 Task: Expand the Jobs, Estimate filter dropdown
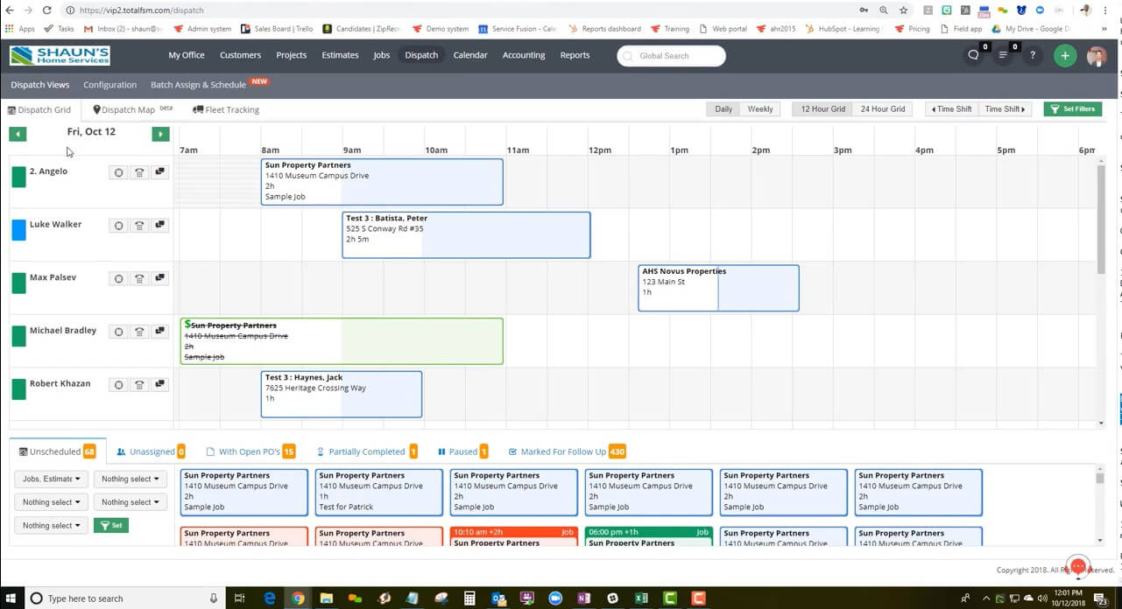52,479
